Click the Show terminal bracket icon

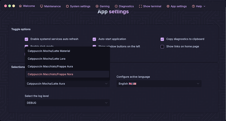(140, 6)
